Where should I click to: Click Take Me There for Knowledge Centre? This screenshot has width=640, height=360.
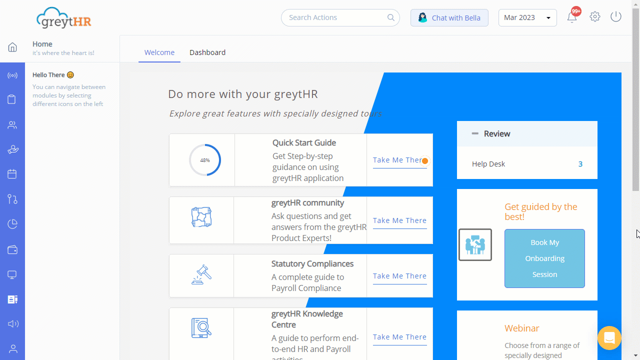[399, 337]
